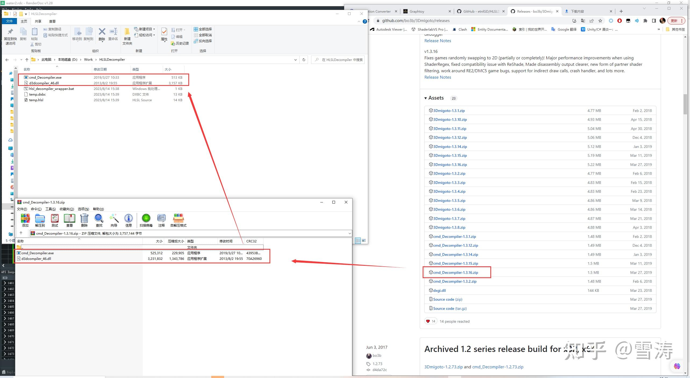This screenshot has width=690, height=378.
Task: Switch to the Graphtoy browser tab
Action: (x=417, y=11)
